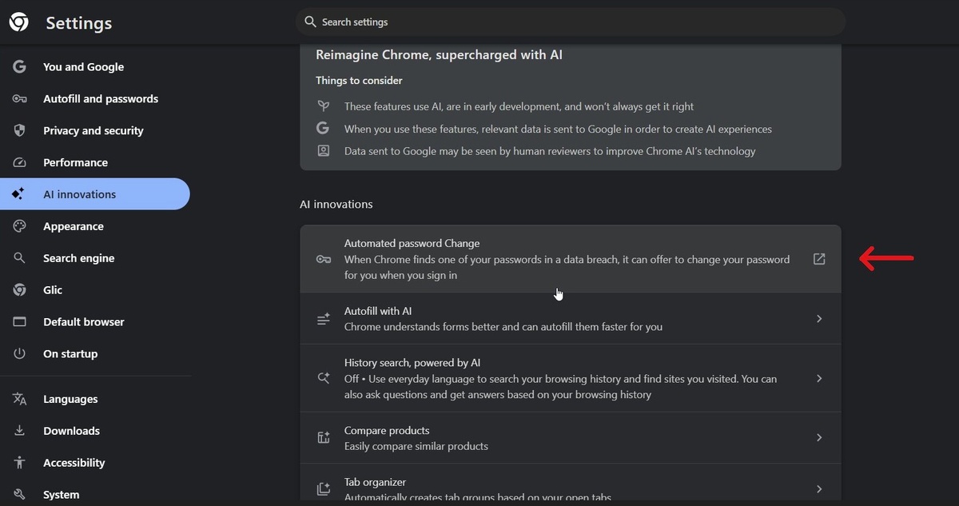Expand Compare products chevron
The width and height of the screenshot is (959, 506).
819,437
